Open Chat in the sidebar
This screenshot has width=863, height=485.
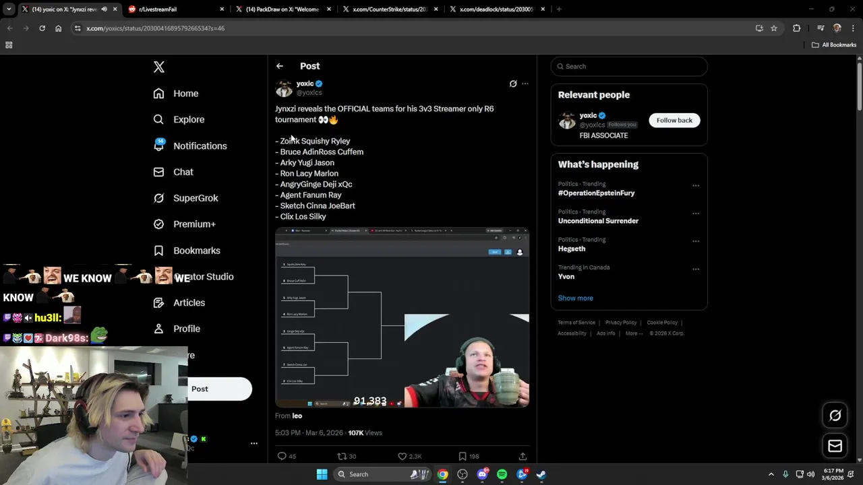[x=183, y=172]
